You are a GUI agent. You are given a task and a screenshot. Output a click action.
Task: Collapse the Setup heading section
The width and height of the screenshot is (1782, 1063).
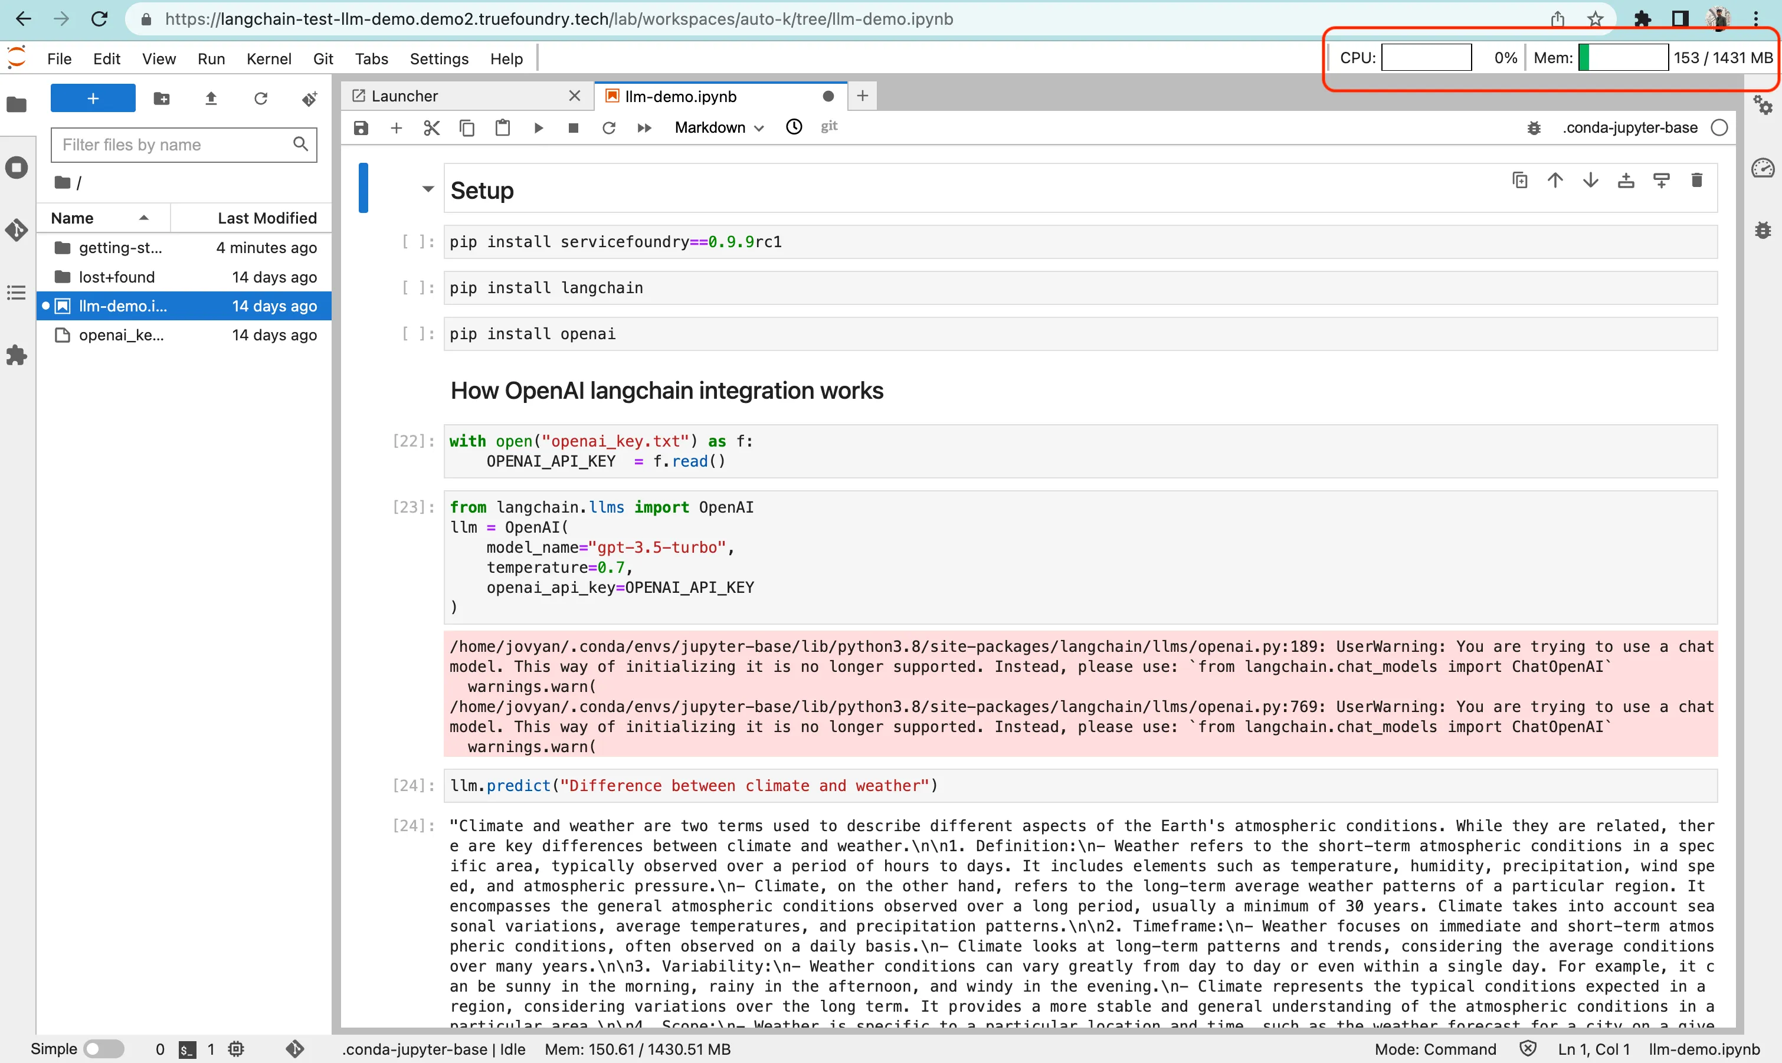click(x=428, y=189)
